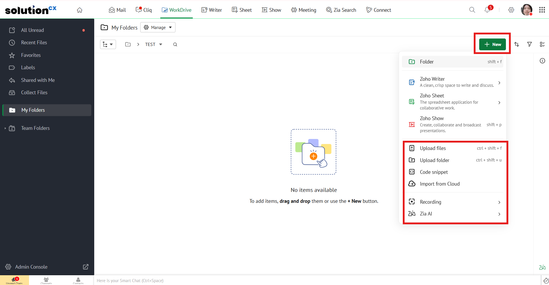
Task: Open the settings gear in top bar
Action: click(511, 10)
